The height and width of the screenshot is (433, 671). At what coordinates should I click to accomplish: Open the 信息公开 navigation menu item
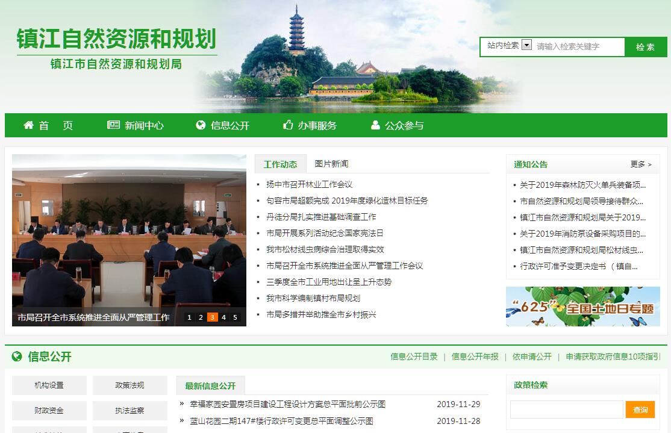pyautogui.click(x=230, y=125)
